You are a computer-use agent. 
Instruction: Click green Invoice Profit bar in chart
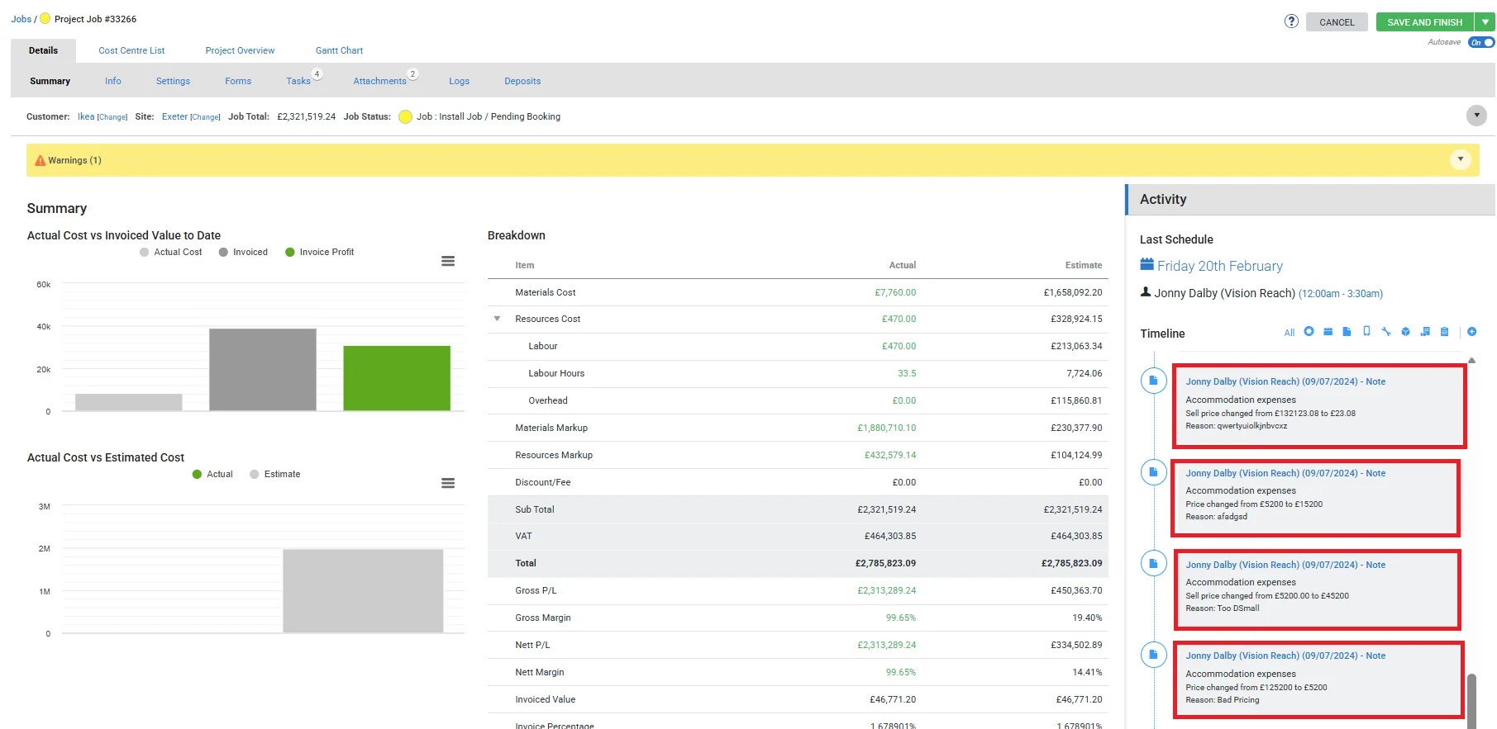click(x=397, y=378)
